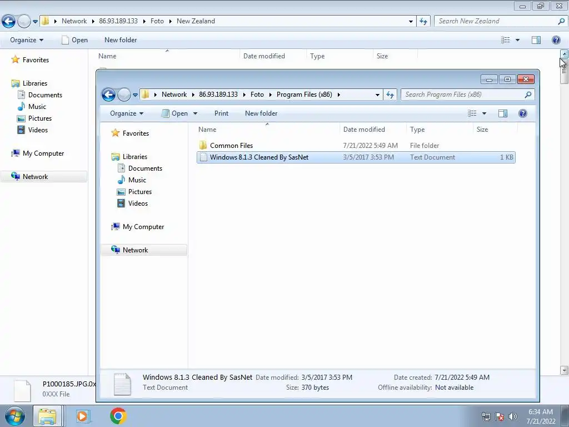The image size is (569, 427).
Task: Open recent pages dropdown in Program Files window
Action: [x=135, y=95]
